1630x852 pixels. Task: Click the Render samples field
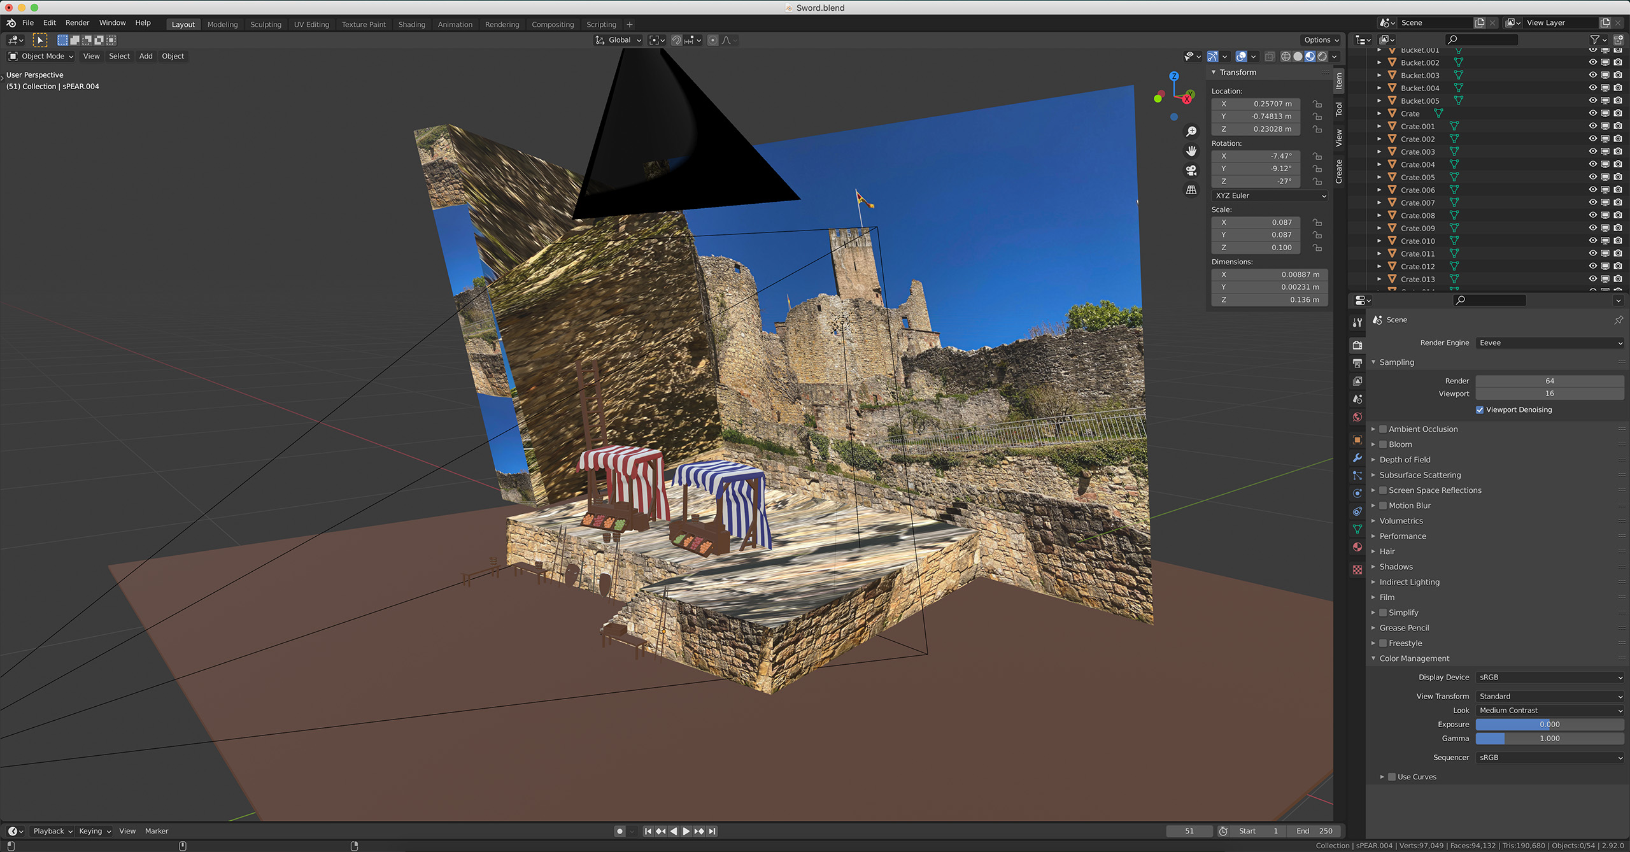[1550, 381]
